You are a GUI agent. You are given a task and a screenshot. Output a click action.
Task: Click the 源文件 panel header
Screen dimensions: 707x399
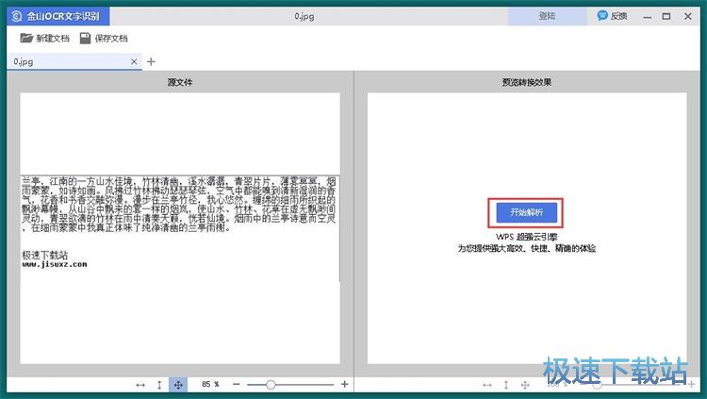point(180,82)
